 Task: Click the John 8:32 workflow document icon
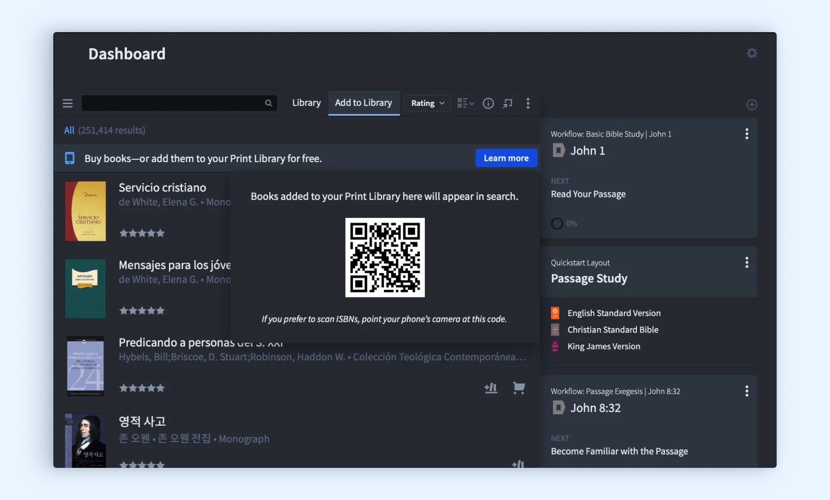pyautogui.click(x=559, y=408)
